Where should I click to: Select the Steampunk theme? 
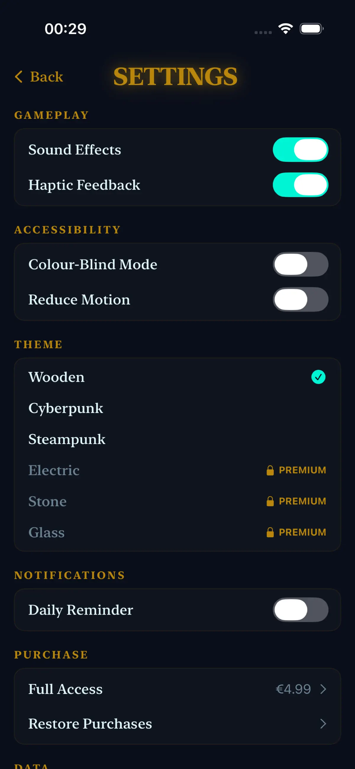(177, 439)
